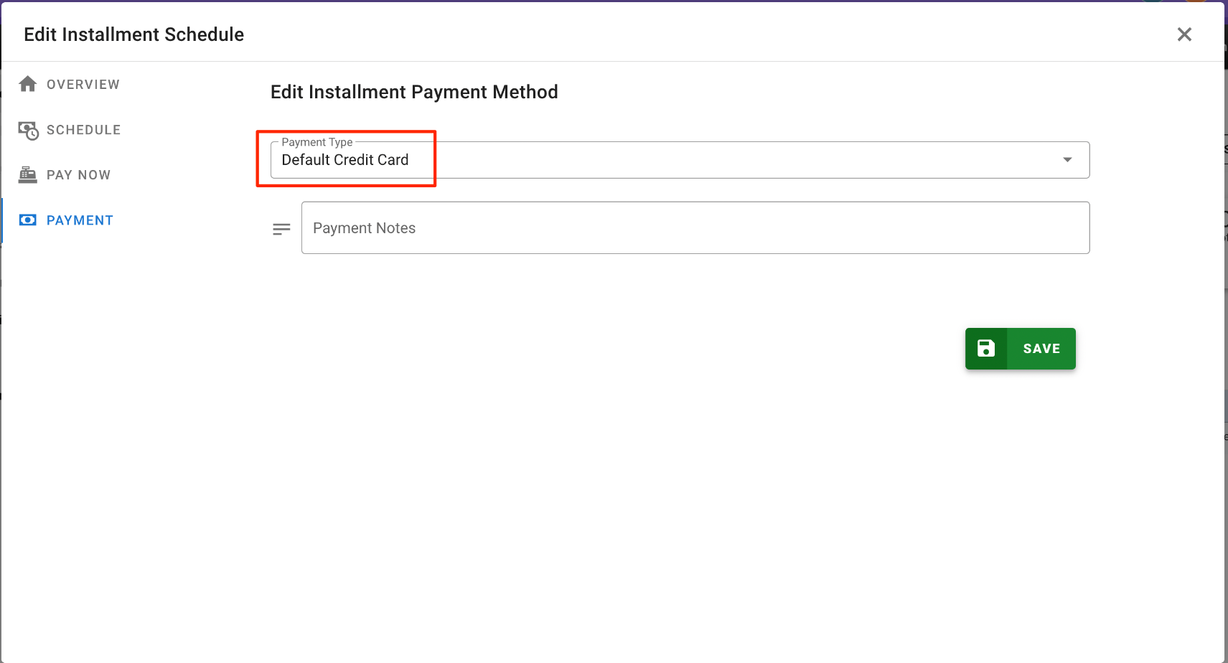Close the Edit Installment Schedule dialog
Screen dimensions: 1228x663
pyautogui.click(x=1184, y=34)
